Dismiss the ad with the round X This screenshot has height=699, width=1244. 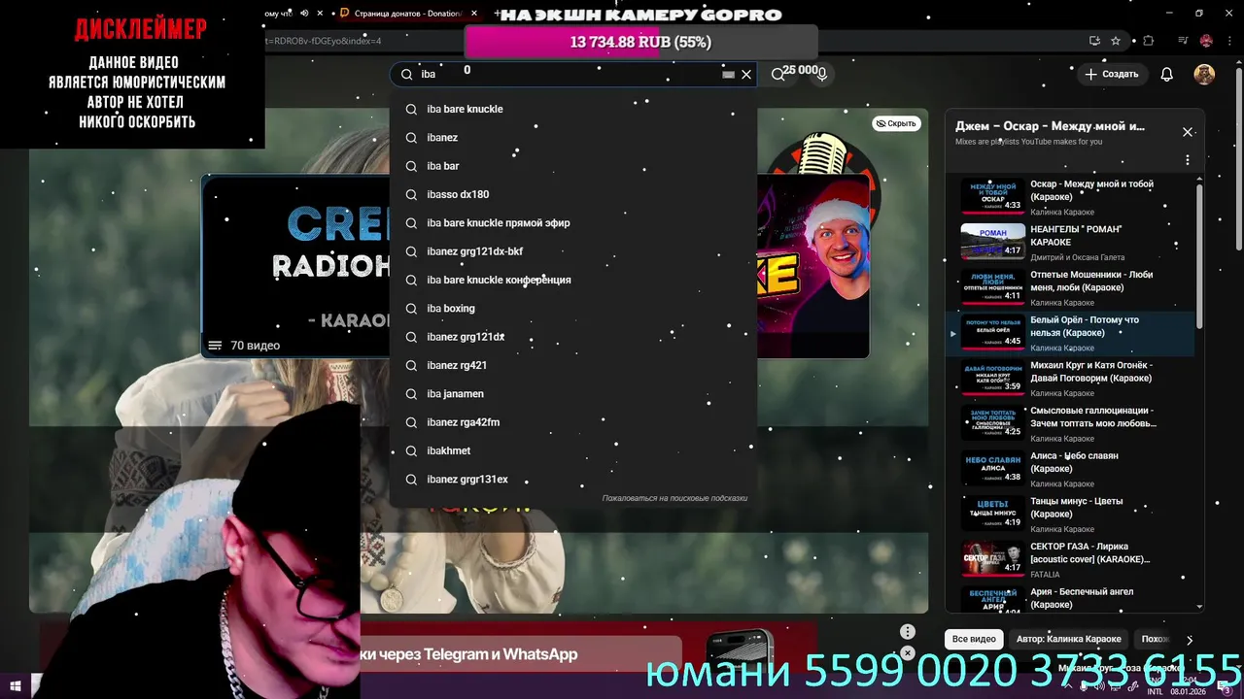907,653
